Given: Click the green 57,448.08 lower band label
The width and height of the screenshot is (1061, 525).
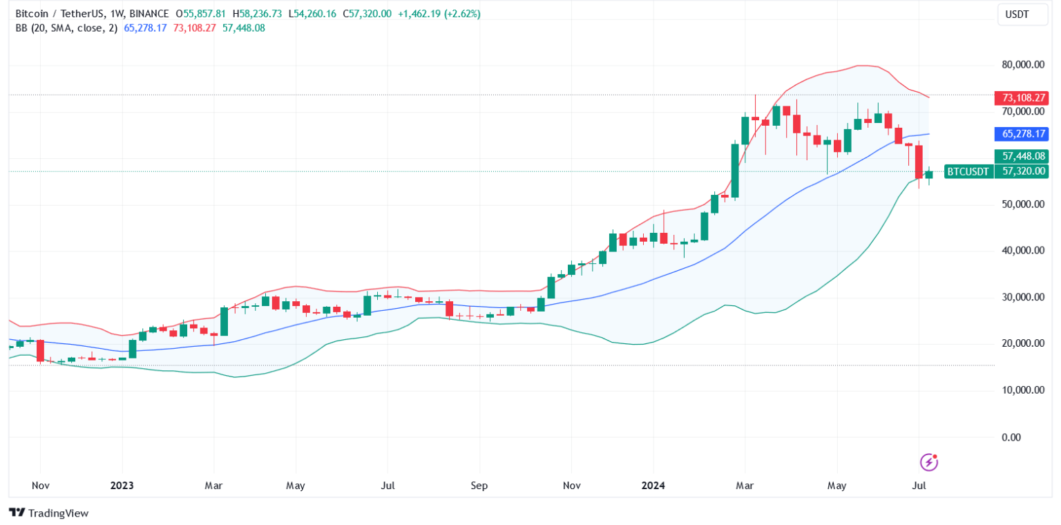Looking at the screenshot, I should [x=1021, y=156].
